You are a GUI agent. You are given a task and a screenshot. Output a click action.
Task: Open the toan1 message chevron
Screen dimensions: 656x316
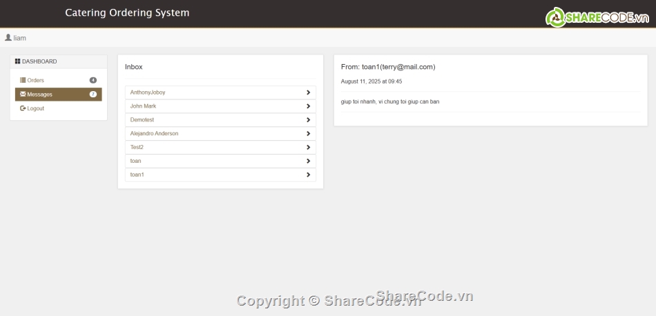(309, 175)
